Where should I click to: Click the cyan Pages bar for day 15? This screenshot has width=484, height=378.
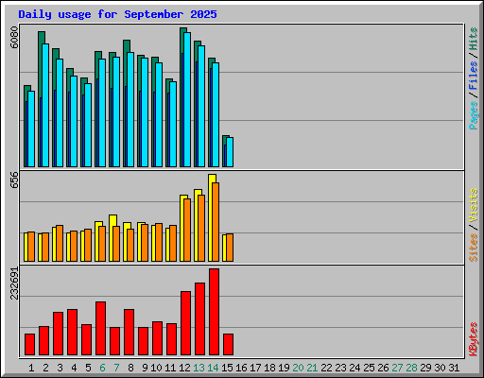[230, 152]
